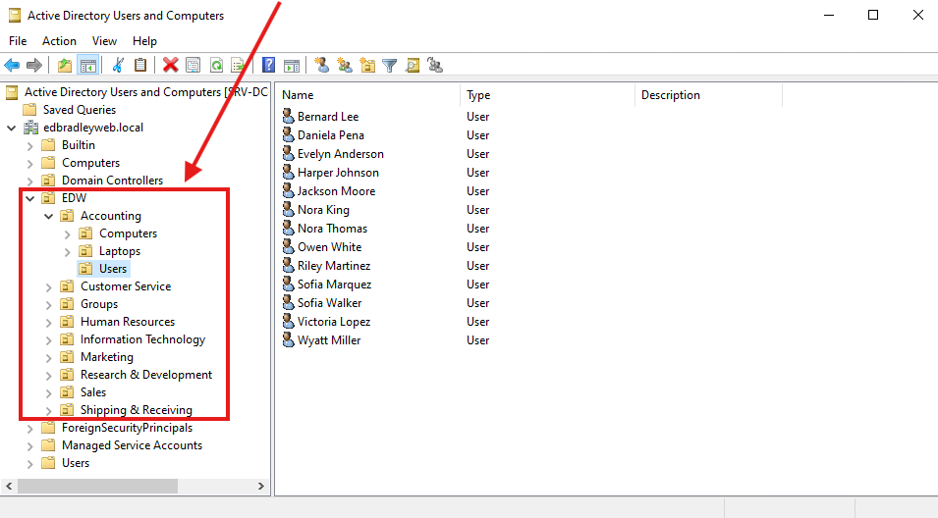Viewport: 938px width, 518px height.
Task: Select the Marketing OU in tree
Action: [107, 357]
